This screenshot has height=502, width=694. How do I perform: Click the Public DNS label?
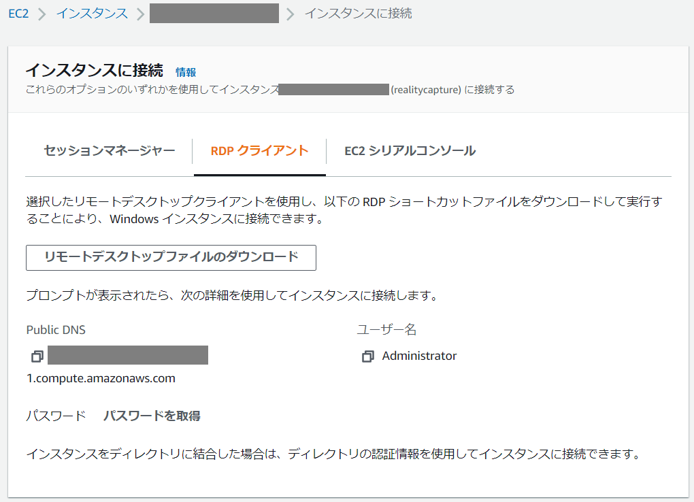[56, 330]
